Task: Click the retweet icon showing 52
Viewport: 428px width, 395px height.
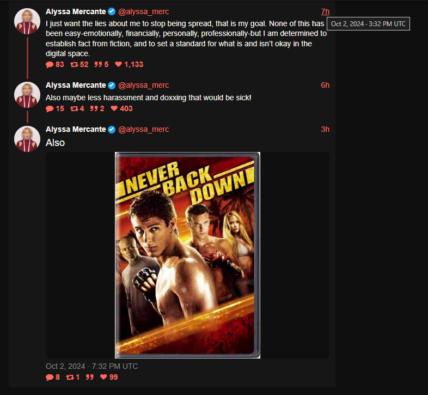Action: click(74, 65)
